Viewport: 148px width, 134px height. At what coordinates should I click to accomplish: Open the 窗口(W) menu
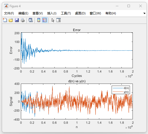point(95,13)
